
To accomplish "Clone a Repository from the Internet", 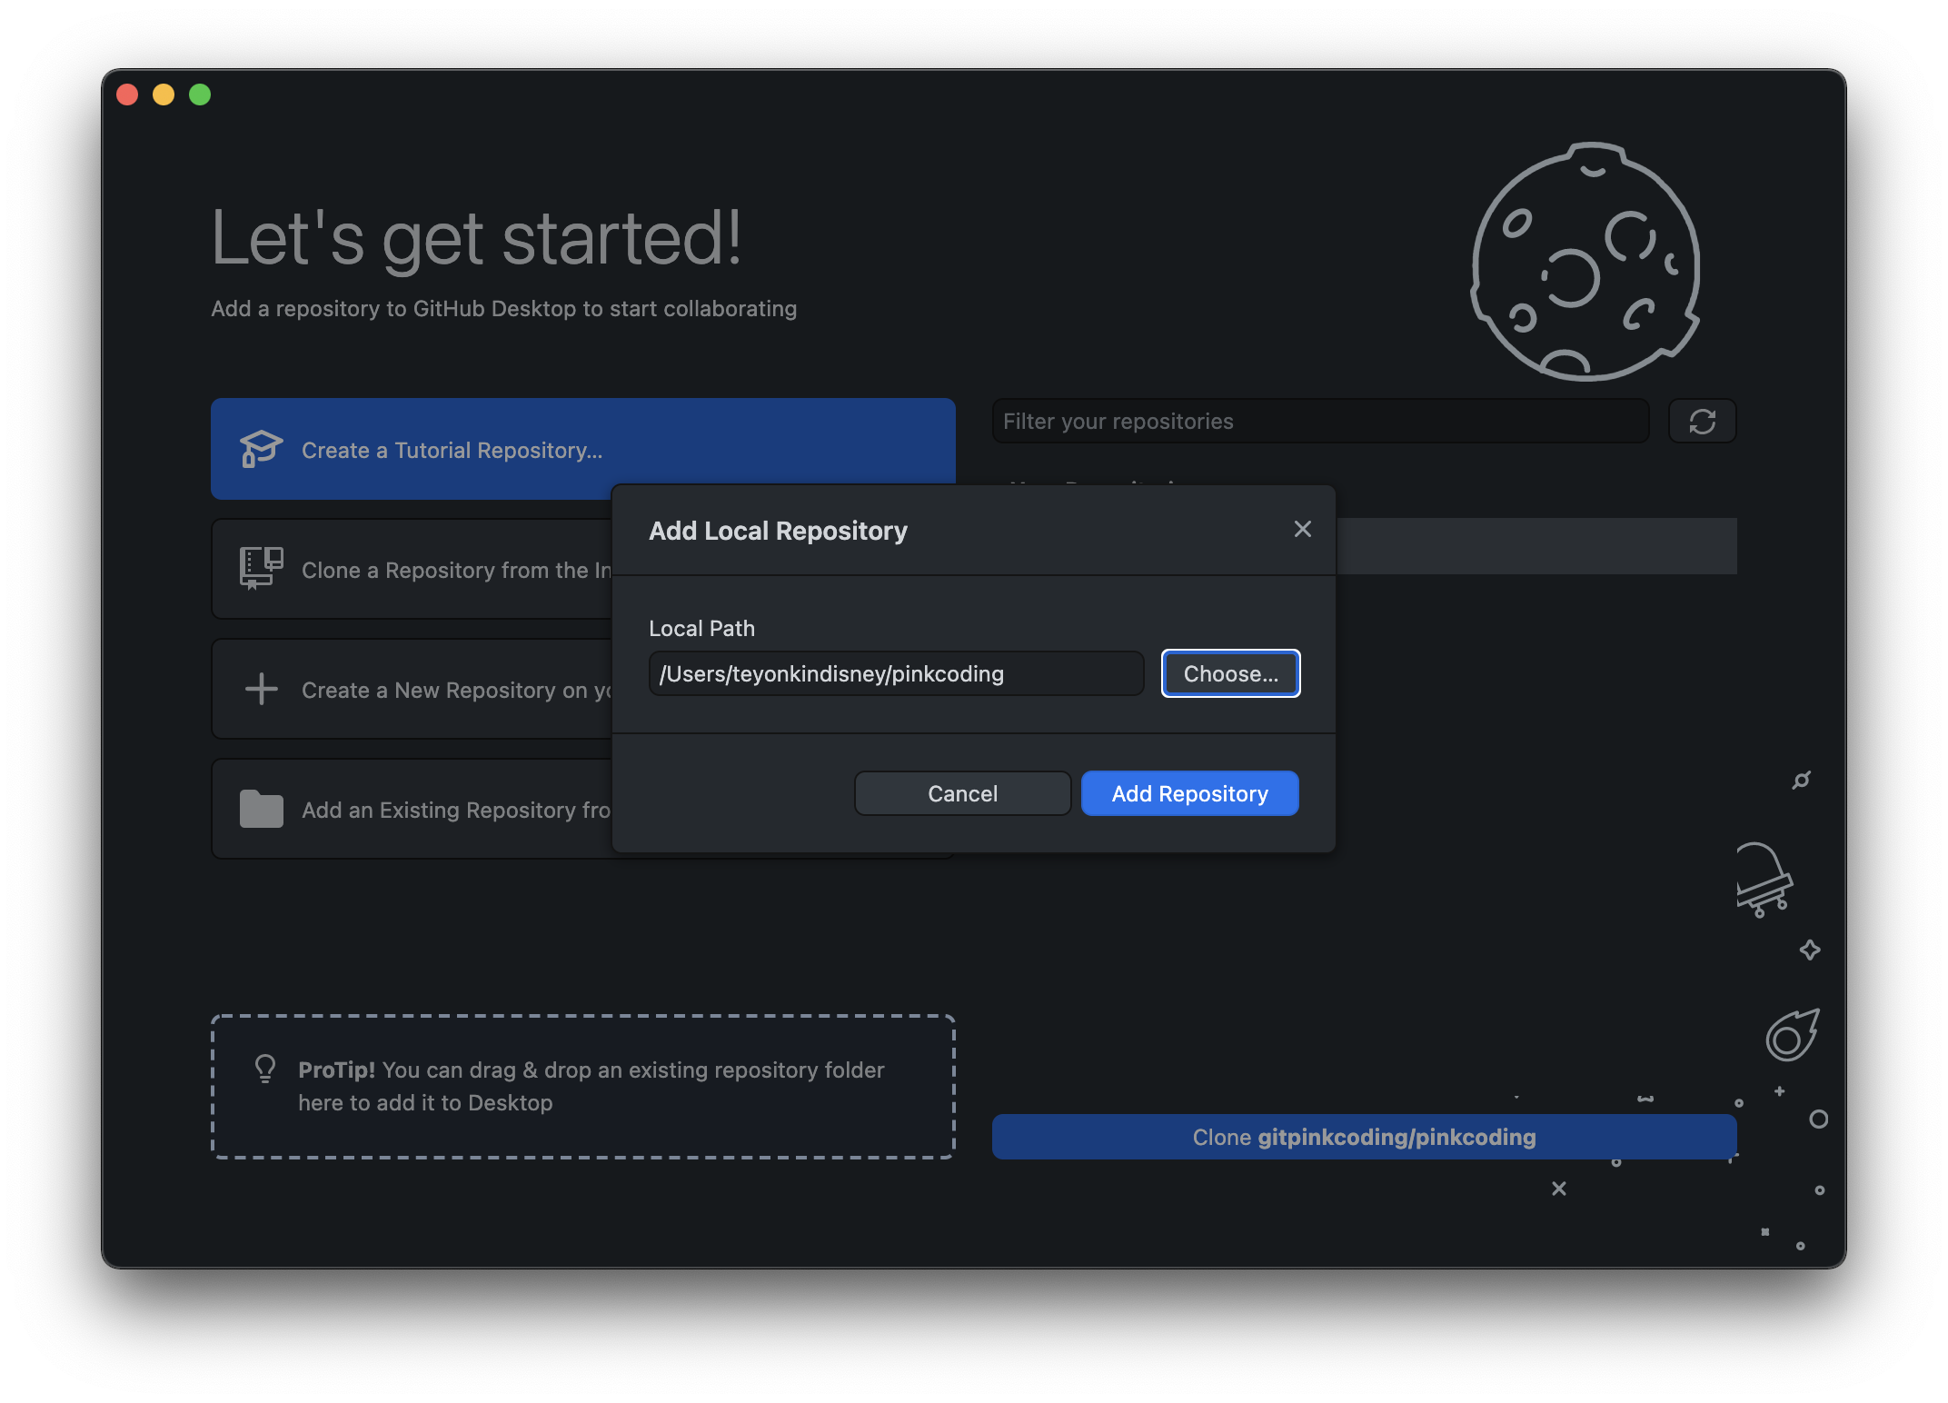I will point(412,570).
